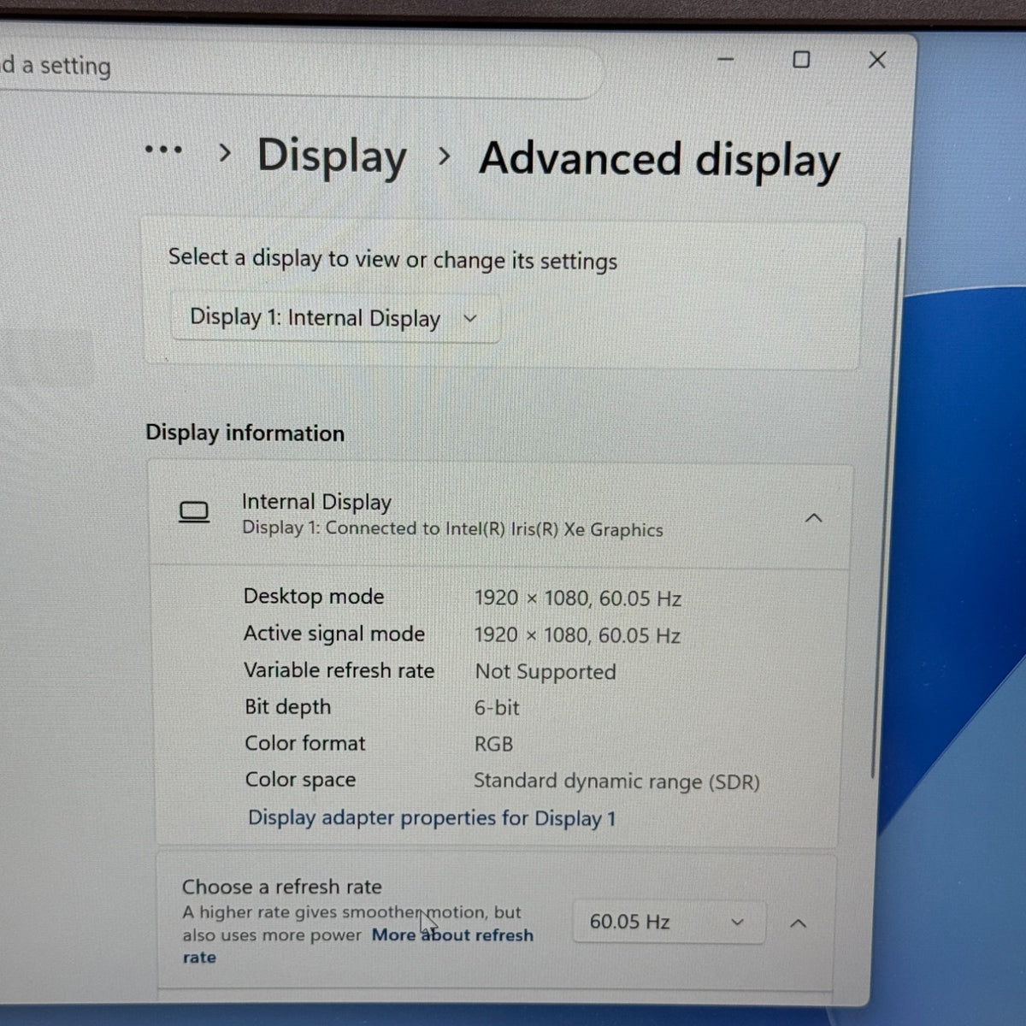Click the Internal Display laptop icon
The image size is (1026, 1026).
(194, 512)
